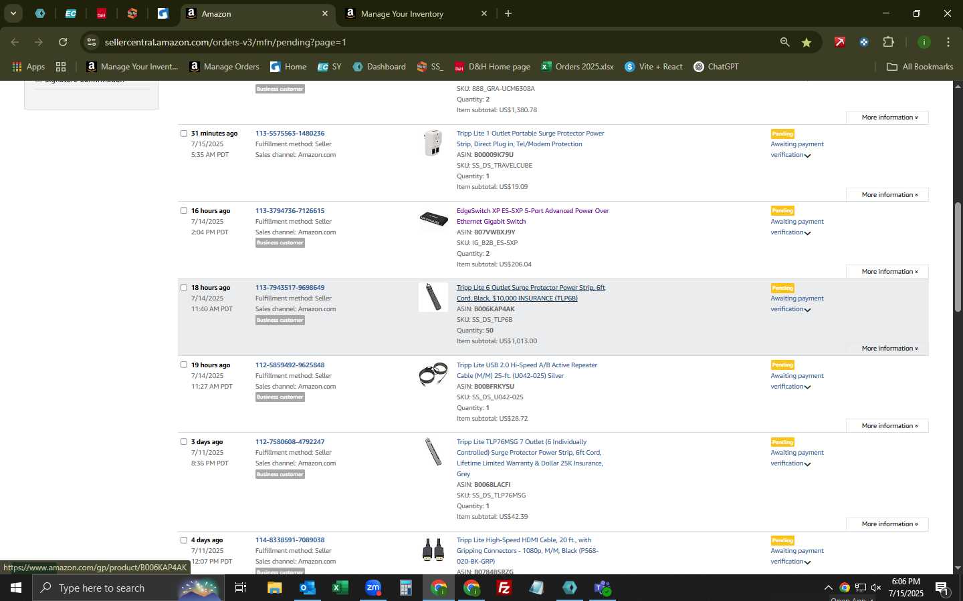Open Task View on the taskbar
963x601 pixels.
click(x=241, y=588)
